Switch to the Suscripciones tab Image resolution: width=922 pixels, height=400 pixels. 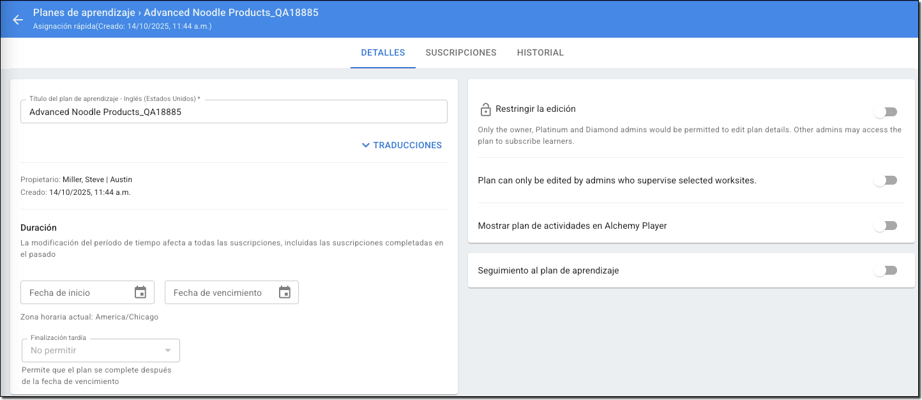[x=461, y=52]
